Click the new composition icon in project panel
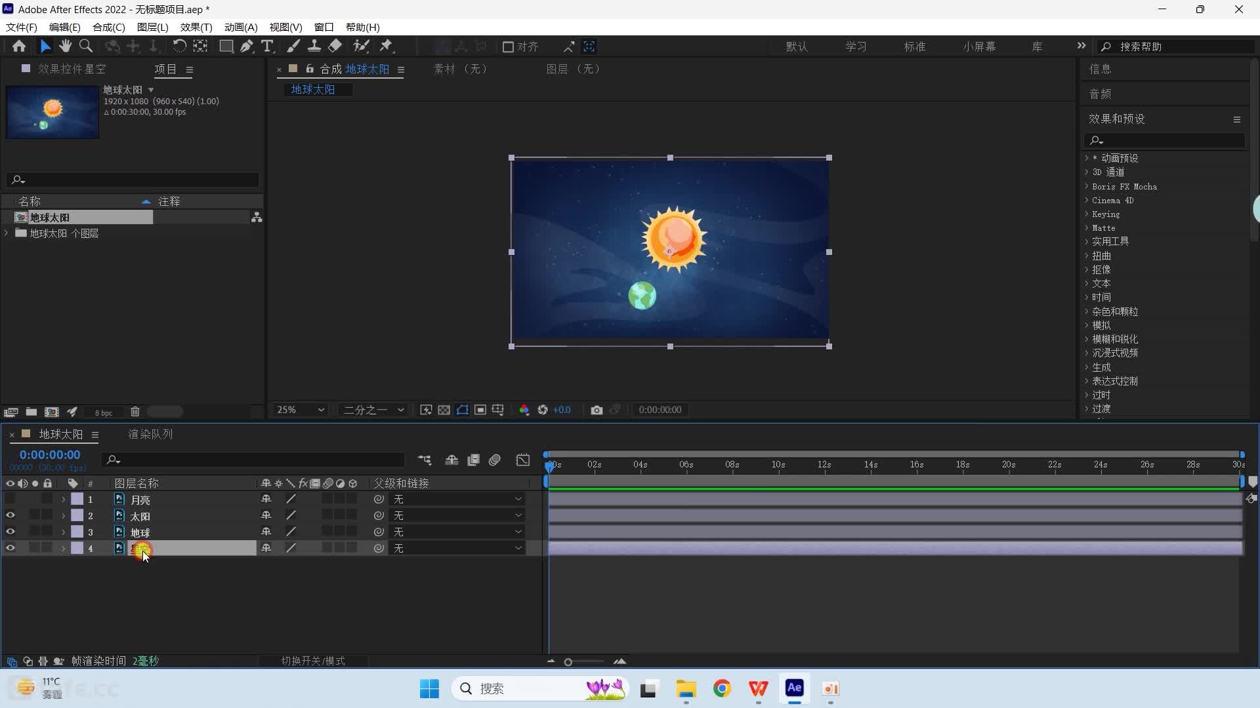Viewport: 1260px width, 708px height. pos(52,412)
